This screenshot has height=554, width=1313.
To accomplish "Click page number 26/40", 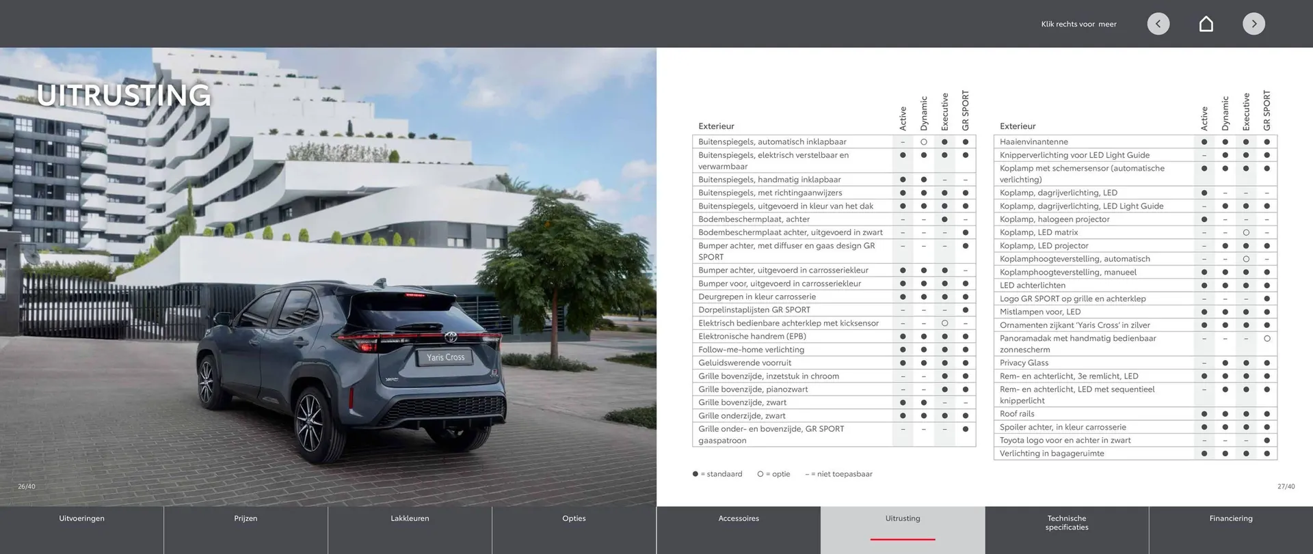I will tap(26, 486).
